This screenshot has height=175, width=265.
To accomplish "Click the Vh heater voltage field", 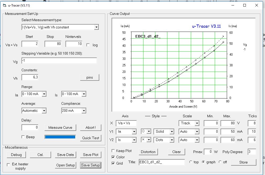I will [30, 77].
